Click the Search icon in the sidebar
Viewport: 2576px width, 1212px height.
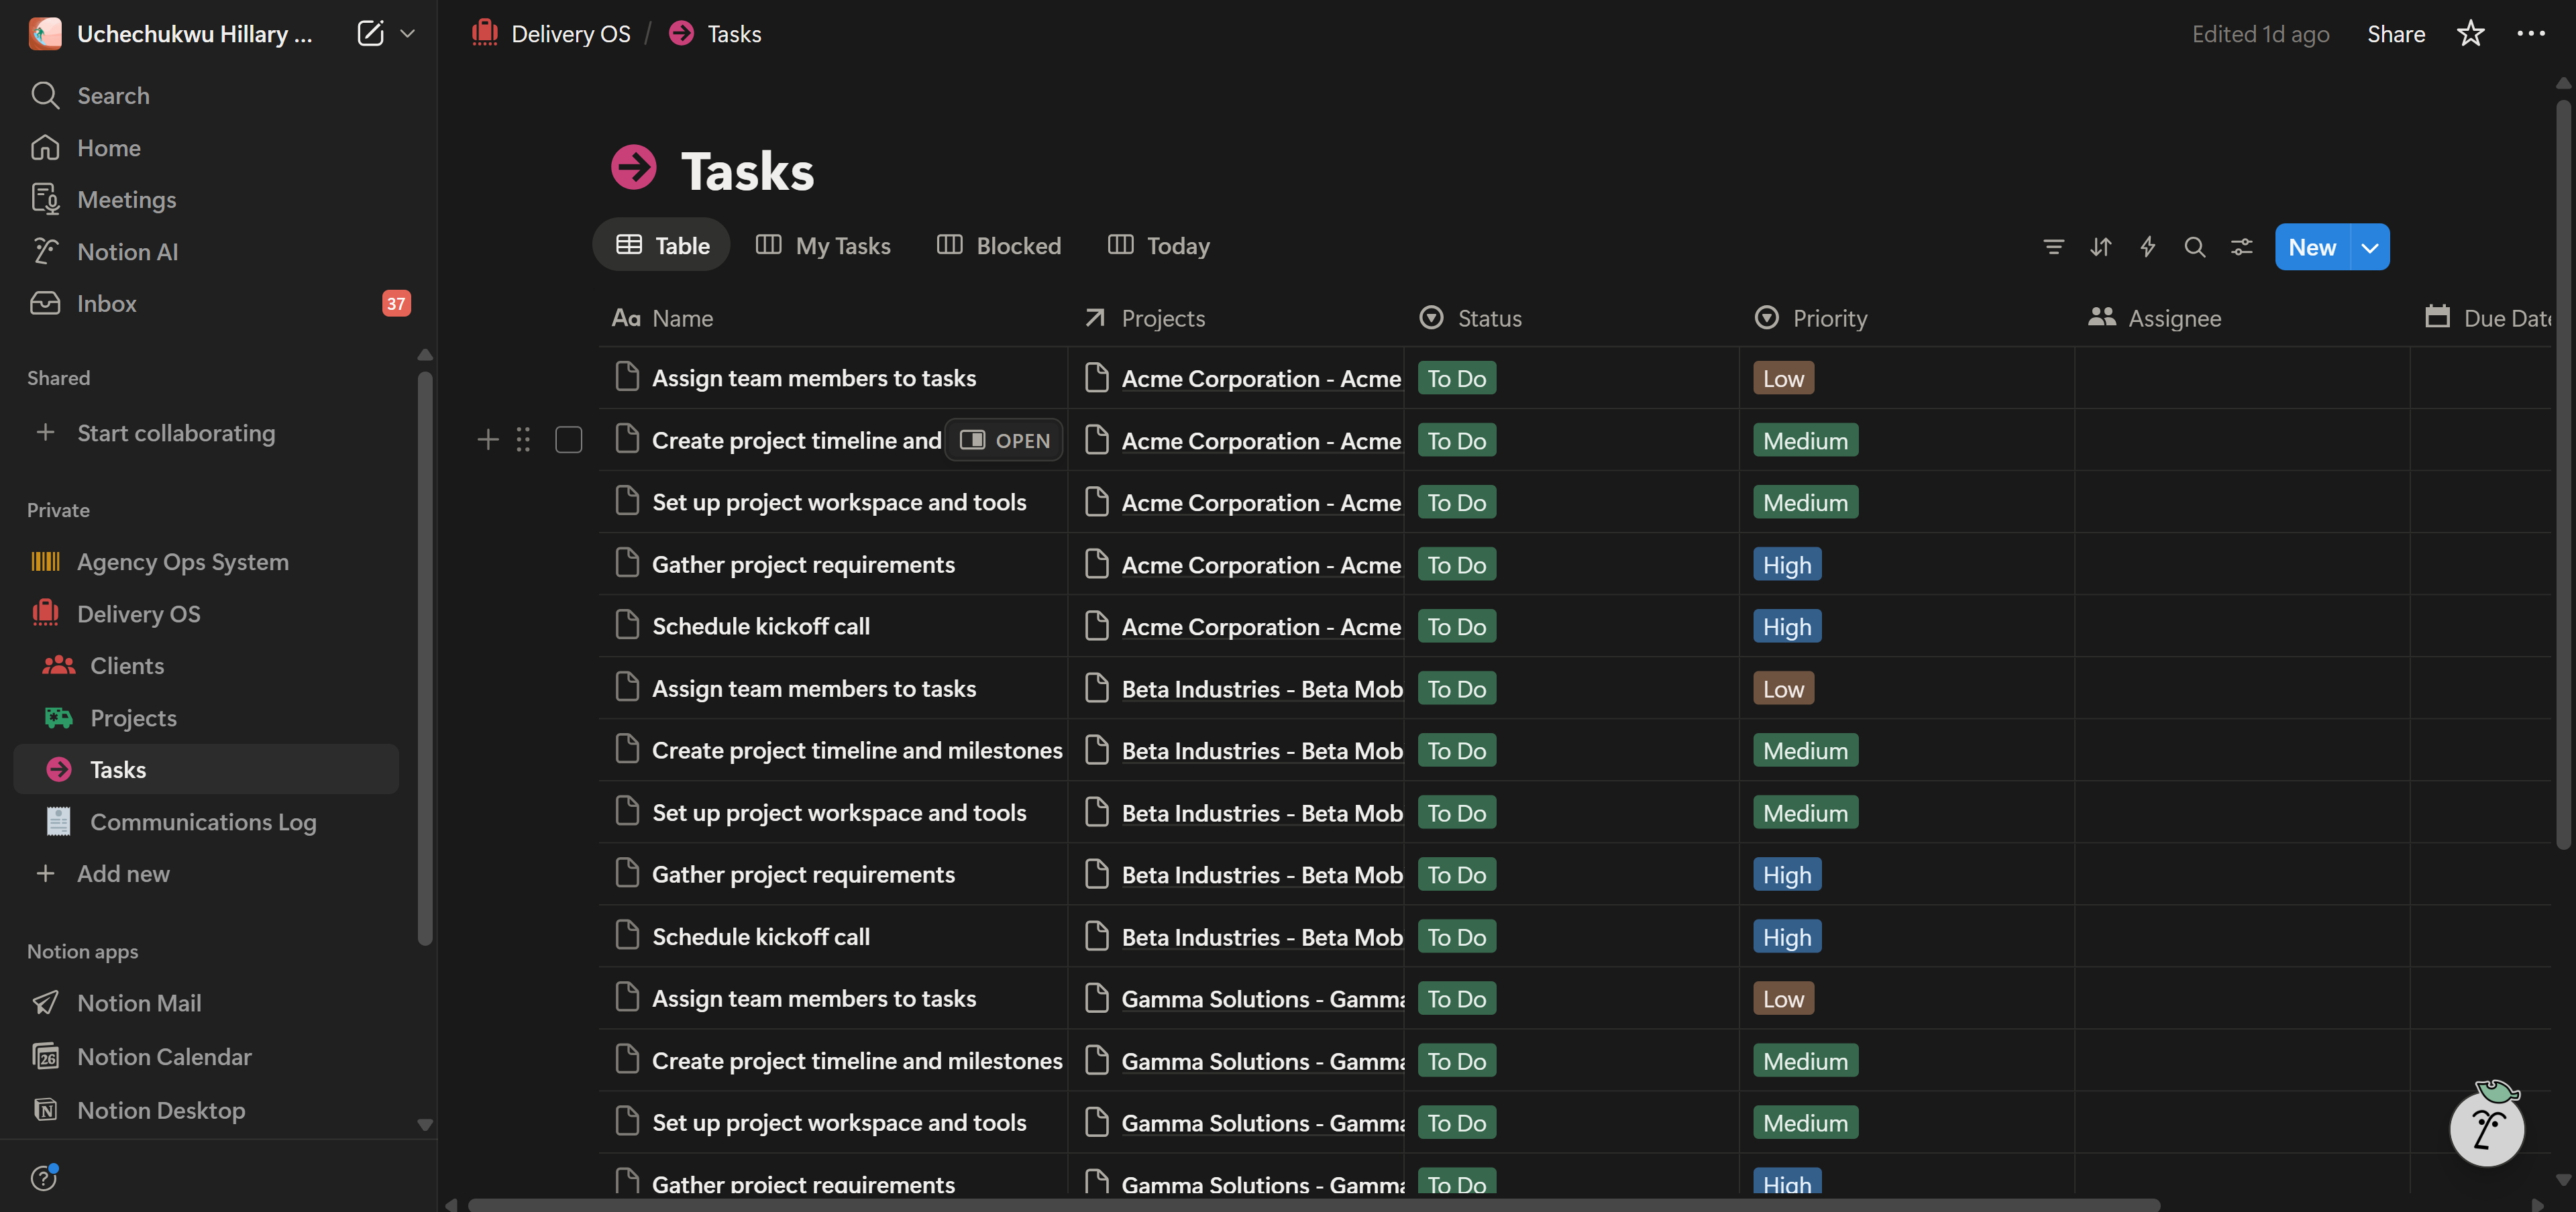point(46,95)
